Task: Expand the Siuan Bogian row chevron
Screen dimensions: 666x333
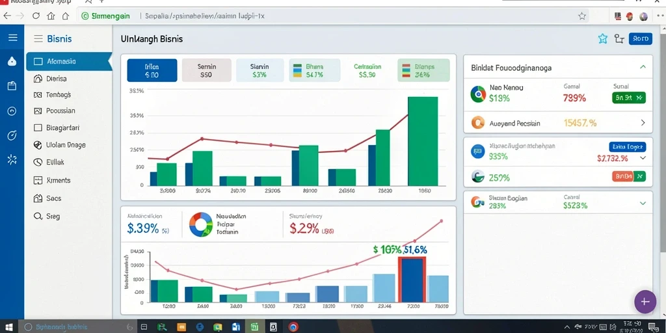Action: click(643, 204)
